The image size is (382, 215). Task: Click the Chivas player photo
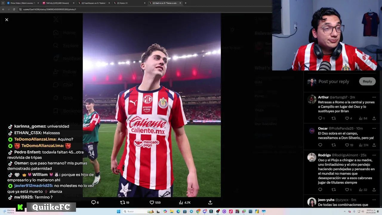click(152, 105)
